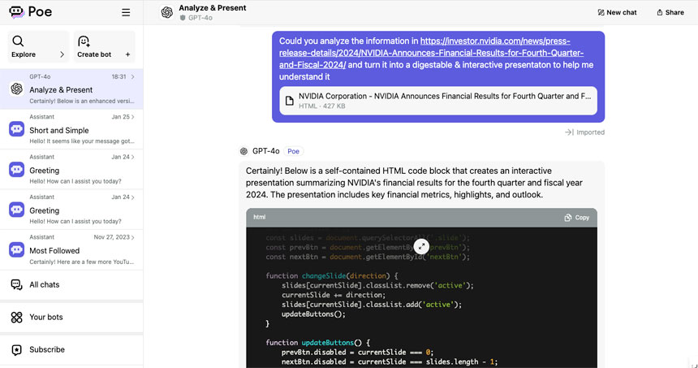Expand chevron next to Jan 25 date
This screenshot has width=698, height=368.
[132, 117]
